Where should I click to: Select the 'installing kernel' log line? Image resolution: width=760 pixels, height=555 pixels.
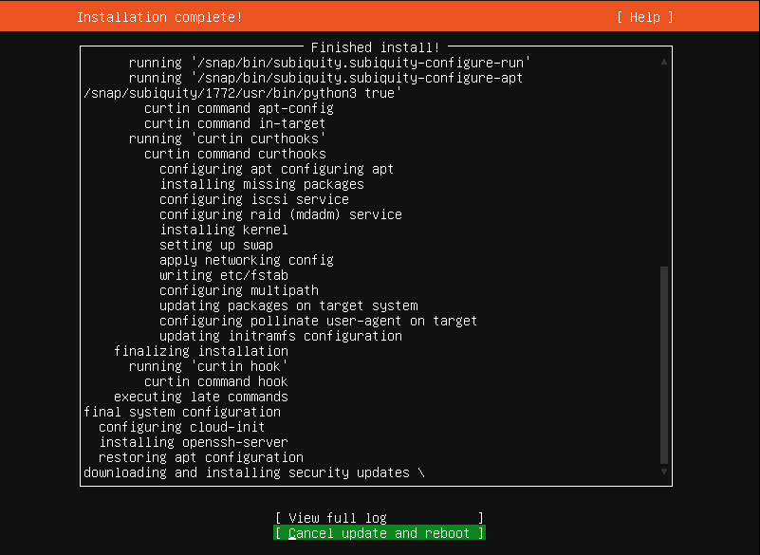point(224,230)
